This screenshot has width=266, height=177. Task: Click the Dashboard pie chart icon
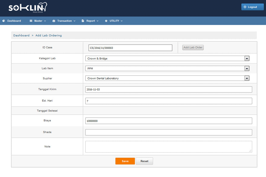(x=4, y=21)
